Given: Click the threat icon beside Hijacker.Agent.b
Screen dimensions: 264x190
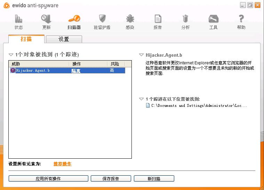Looking at the screenshot, I should pos(13,70).
